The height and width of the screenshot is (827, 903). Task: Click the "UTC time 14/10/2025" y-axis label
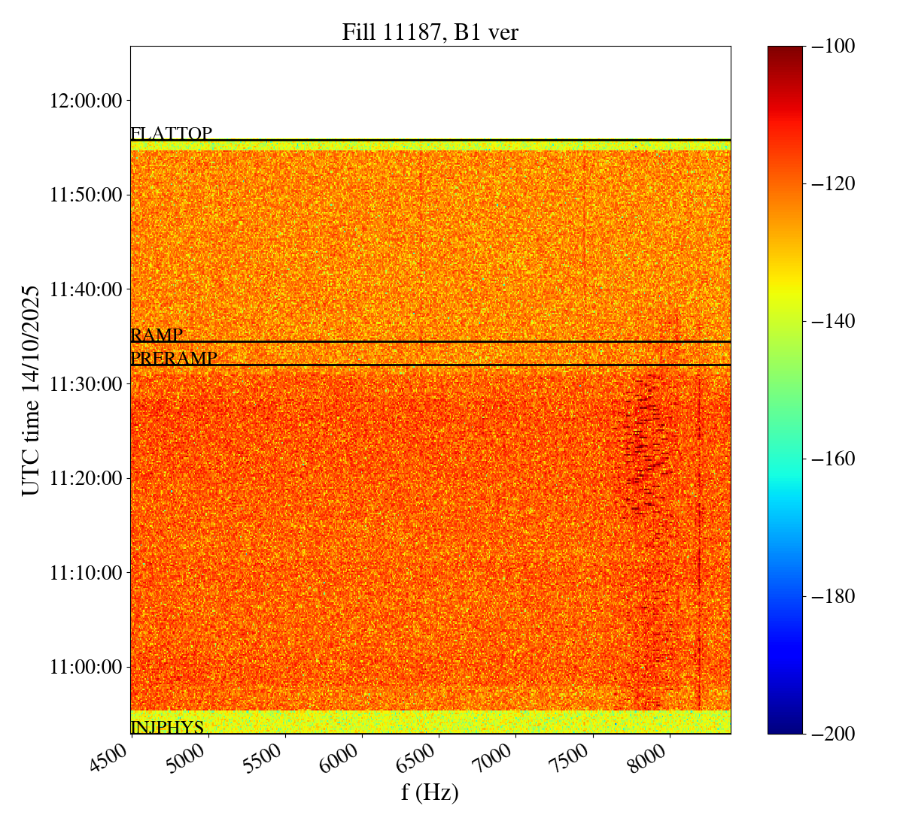click(31, 390)
